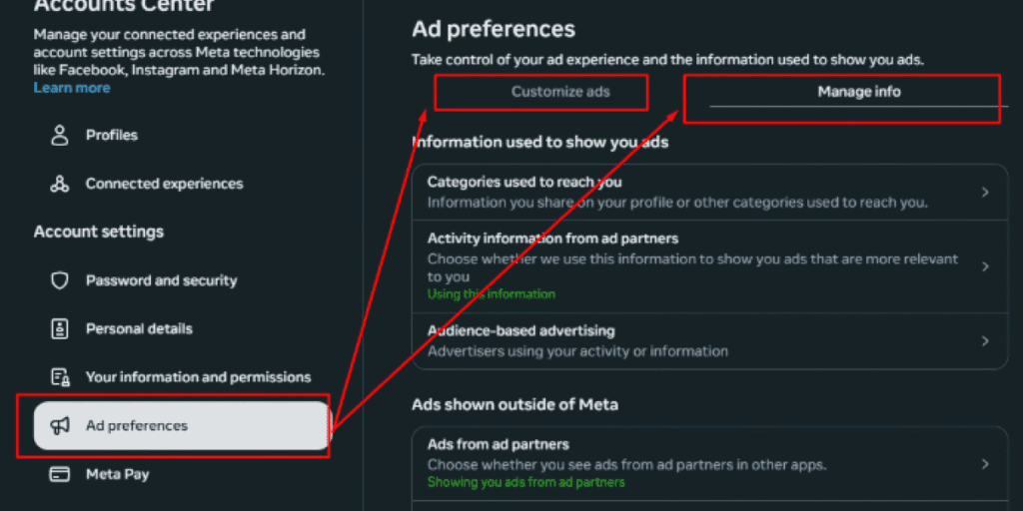
Task: Click the Ad preferences megaphone icon
Action: pyautogui.click(x=60, y=425)
